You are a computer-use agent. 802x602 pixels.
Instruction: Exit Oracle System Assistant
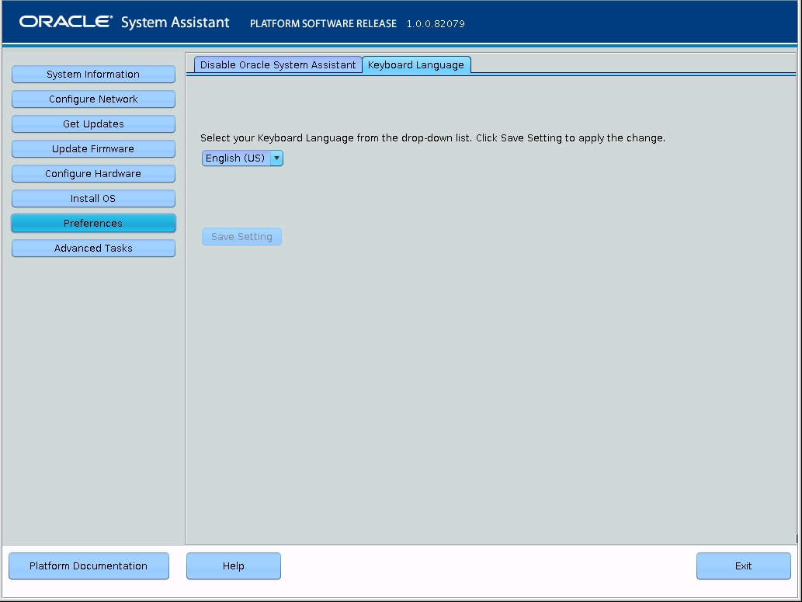743,565
